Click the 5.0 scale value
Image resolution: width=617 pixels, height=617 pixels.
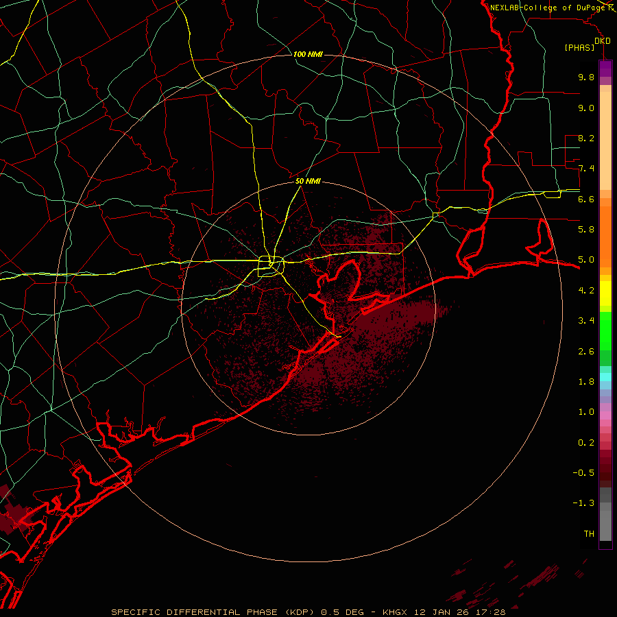coord(586,260)
